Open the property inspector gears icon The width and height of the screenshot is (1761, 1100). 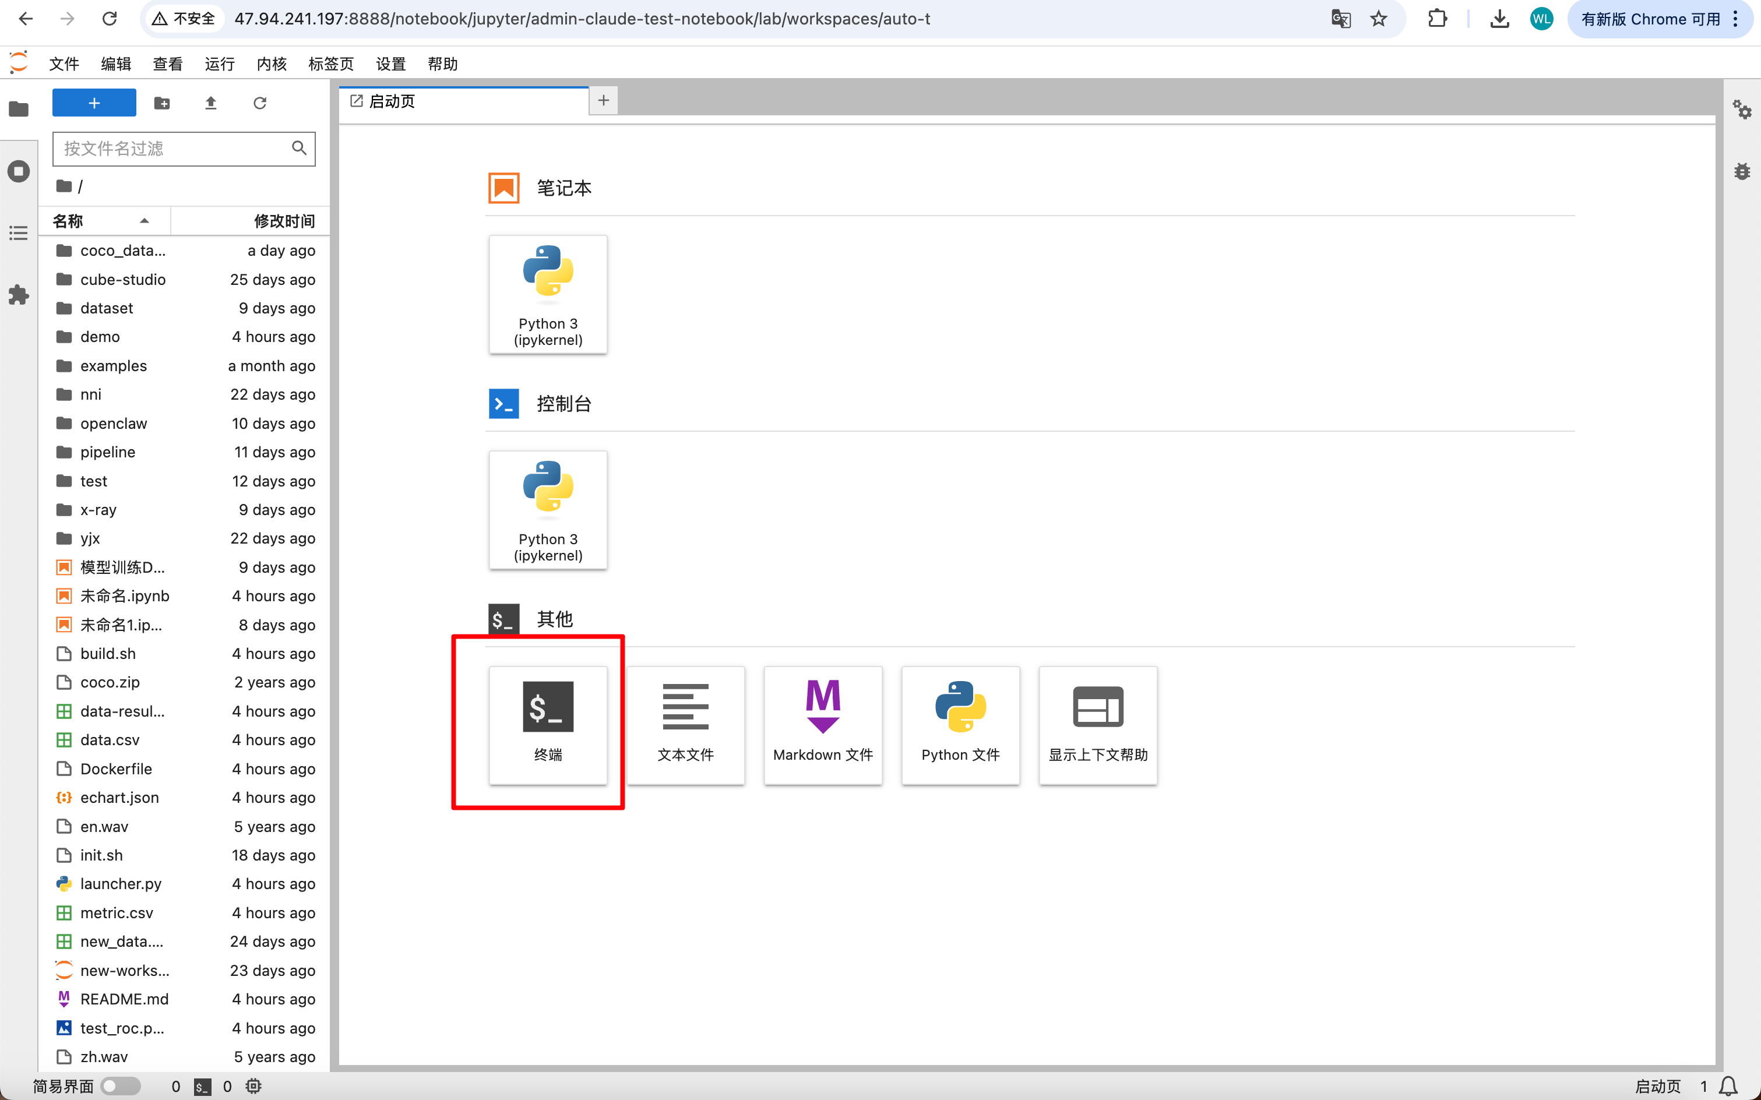pos(1742,110)
